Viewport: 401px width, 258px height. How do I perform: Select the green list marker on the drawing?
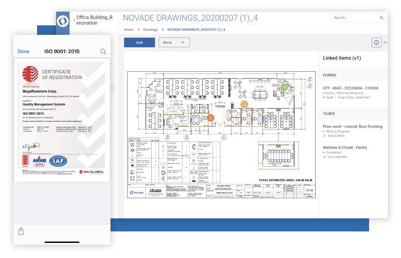click(284, 87)
